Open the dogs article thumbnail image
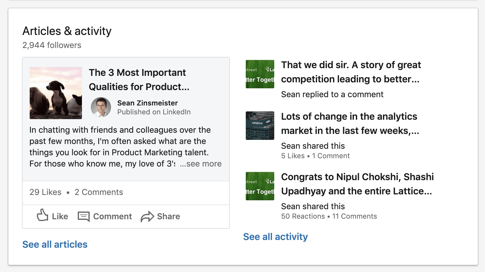The width and height of the screenshot is (485, 272). tap(56, 93)
